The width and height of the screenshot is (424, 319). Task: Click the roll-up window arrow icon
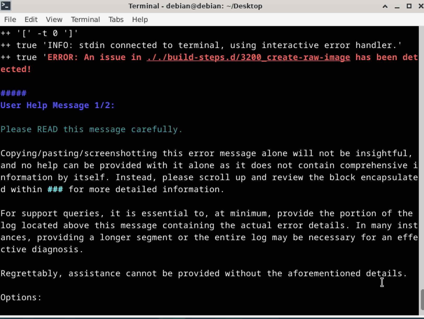[385, 6]
